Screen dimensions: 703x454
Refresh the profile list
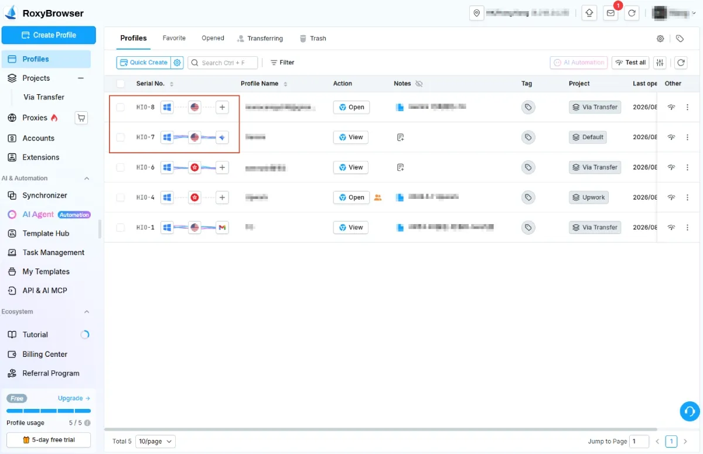click(681, 63)
